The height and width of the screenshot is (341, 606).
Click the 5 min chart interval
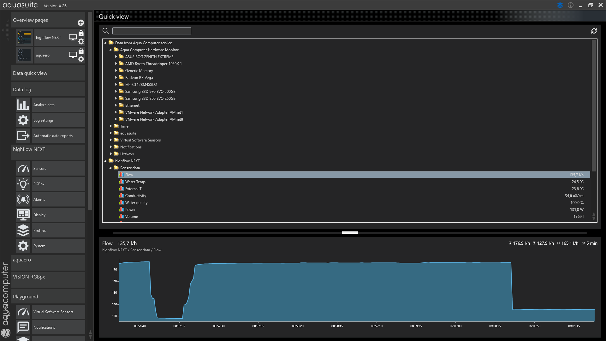click(x=589, y=243)
